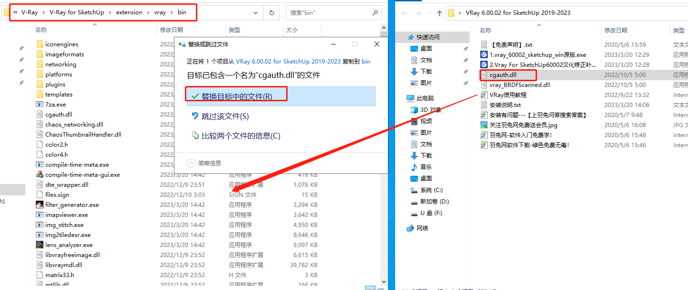Sort by 修改日期 column header in left window

pos(171,30)
